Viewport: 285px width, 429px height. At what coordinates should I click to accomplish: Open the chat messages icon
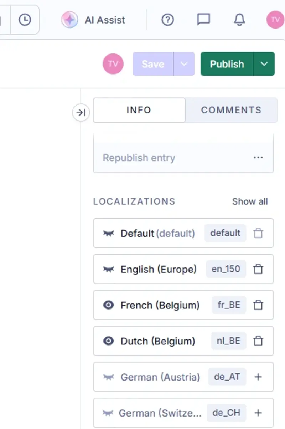coord(203,20)
